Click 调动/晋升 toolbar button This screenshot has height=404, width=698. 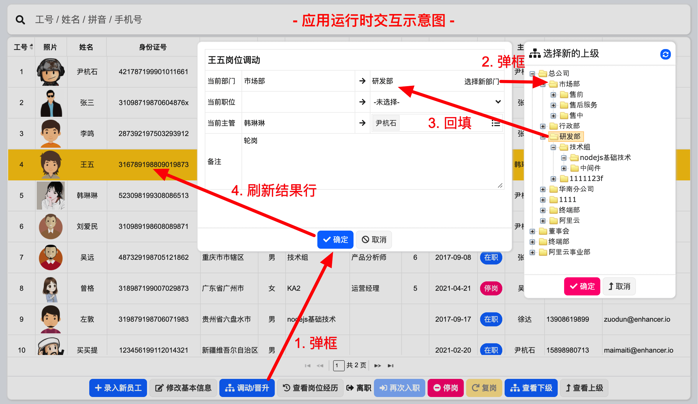247,388
